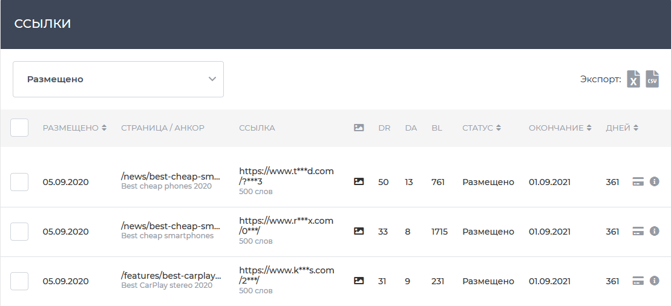Open the Размещено status filter dropdown
This screenshot has height=306, width=671.
click(118, 79)
